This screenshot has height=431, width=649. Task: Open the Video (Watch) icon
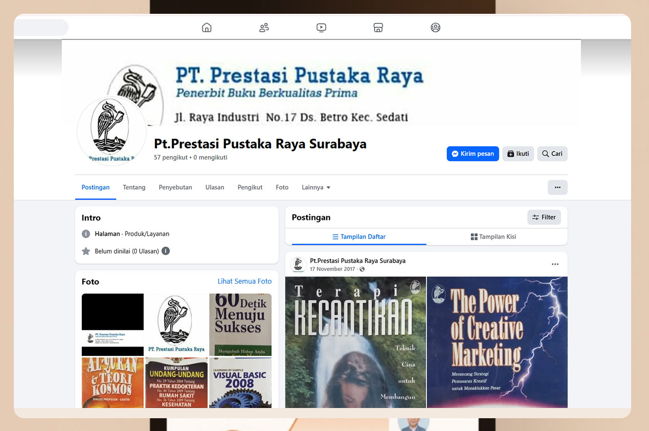(x=321, y=28)
